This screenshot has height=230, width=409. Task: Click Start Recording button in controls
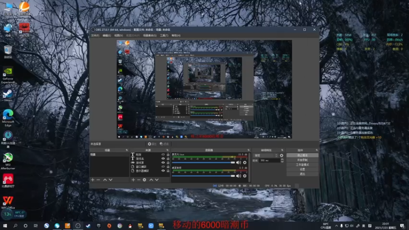(x=302, y=160)
